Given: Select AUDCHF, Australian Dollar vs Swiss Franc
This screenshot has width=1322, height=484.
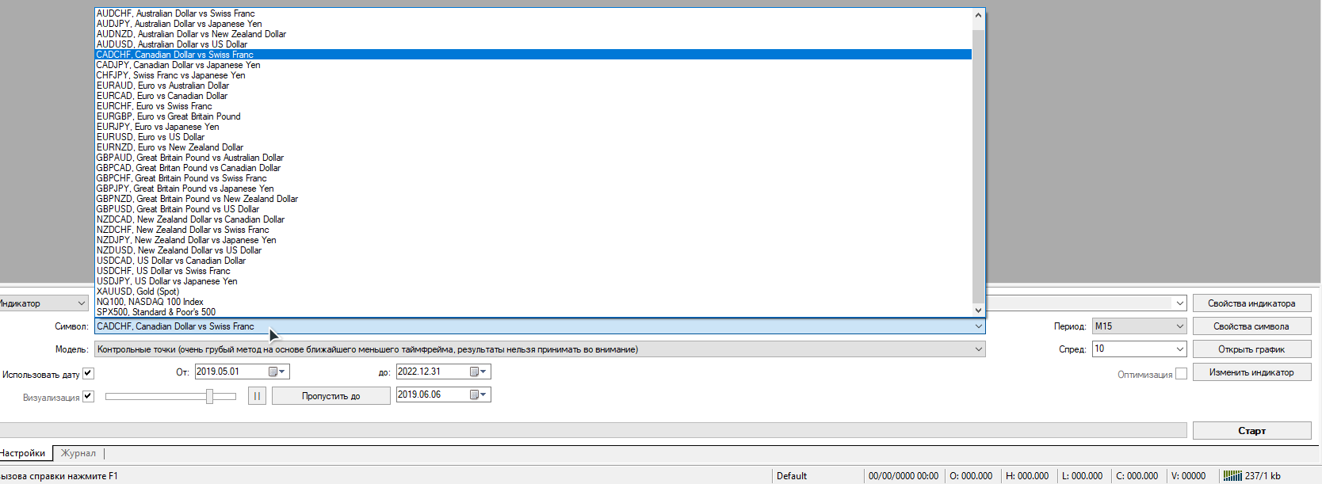Looking at the screenshot, I should (x=533, y=13).
